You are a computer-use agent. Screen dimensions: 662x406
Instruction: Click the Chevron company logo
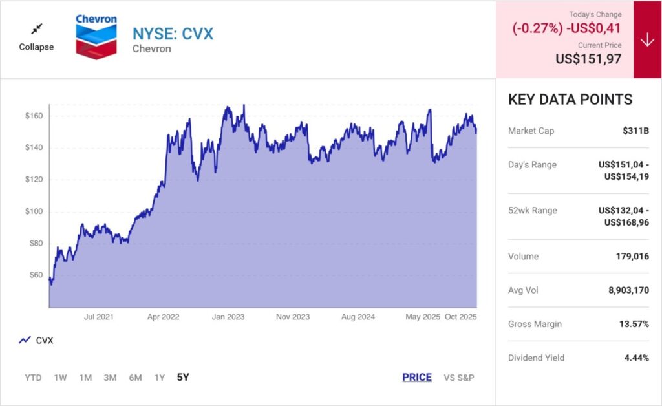tap(96, 37)
